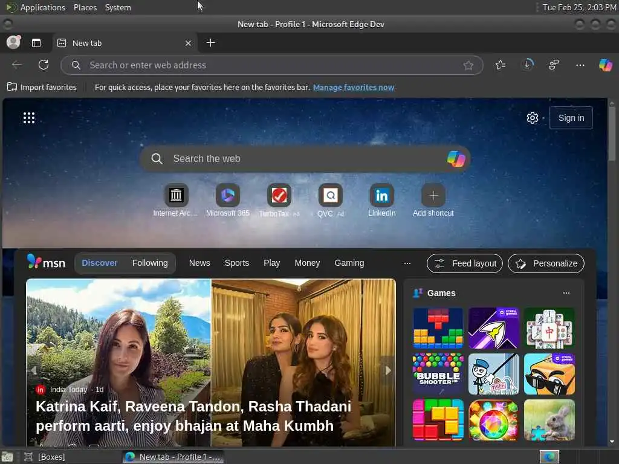This screenshot has width=619, height=464.
Task: Click Import favorites on favorites bar
Action: (x=42, y=87)
